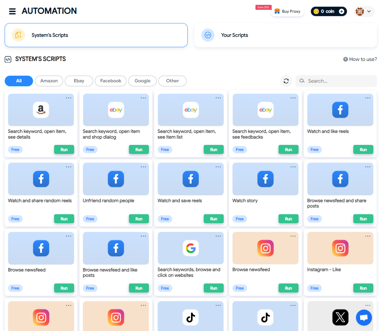Click the 'Watch and share random reels' title
The image size is (380, 331).
40,200
